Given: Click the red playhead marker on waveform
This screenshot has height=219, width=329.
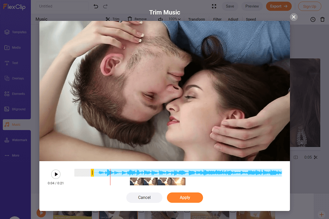Looking at the screenshot, I should [x=110, y=177].
